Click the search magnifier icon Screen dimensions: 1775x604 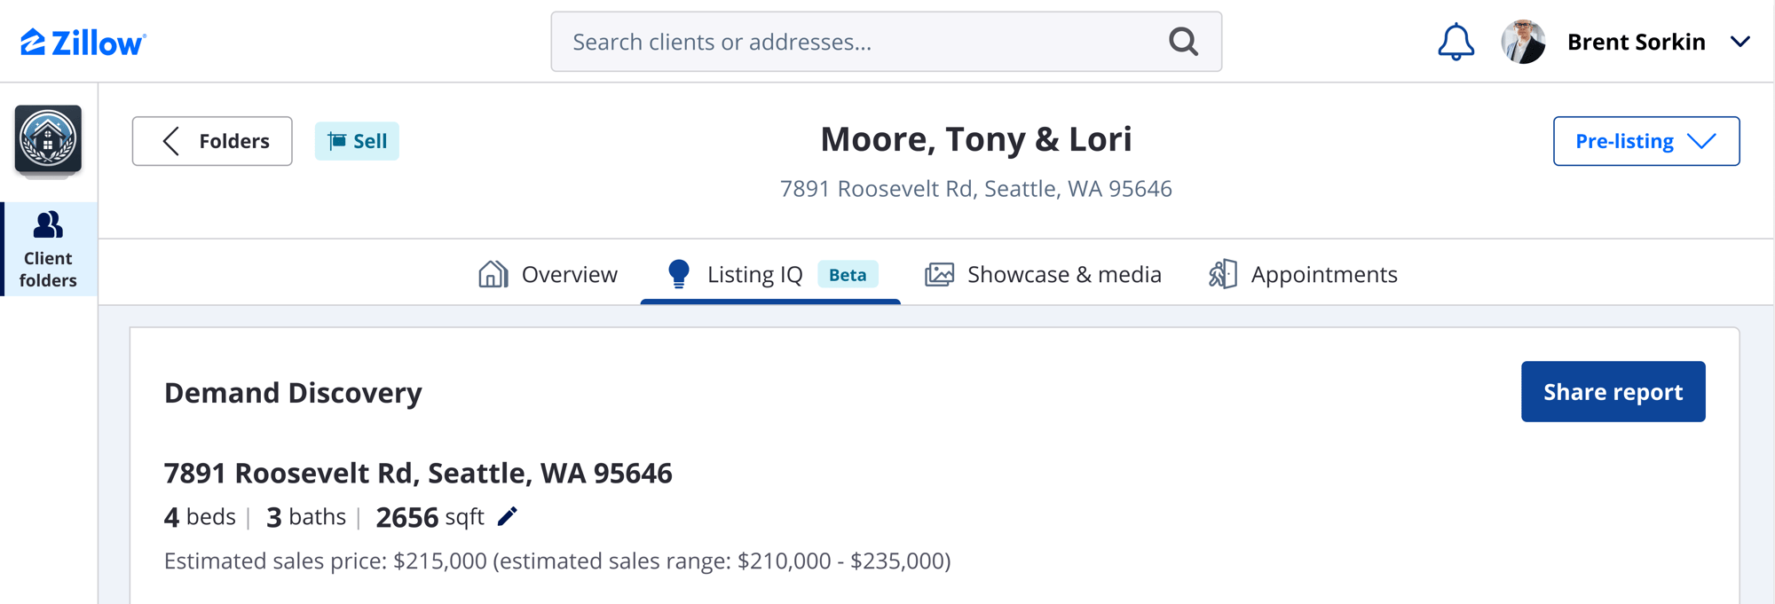click(1183, 42)
